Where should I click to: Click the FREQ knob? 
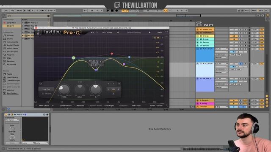click(64, 89)
